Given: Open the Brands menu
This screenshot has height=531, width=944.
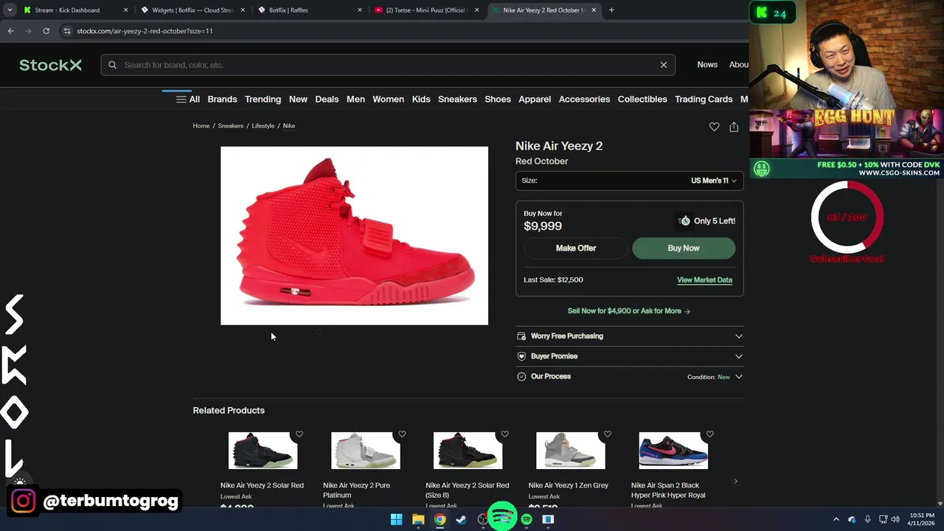Looking at the screenshot, I should tap(222, 99).
